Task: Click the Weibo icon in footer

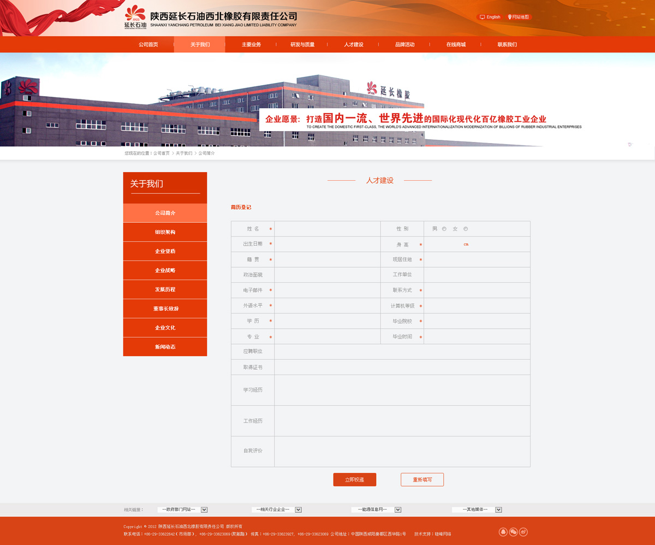Action: [x=523, y=532]
